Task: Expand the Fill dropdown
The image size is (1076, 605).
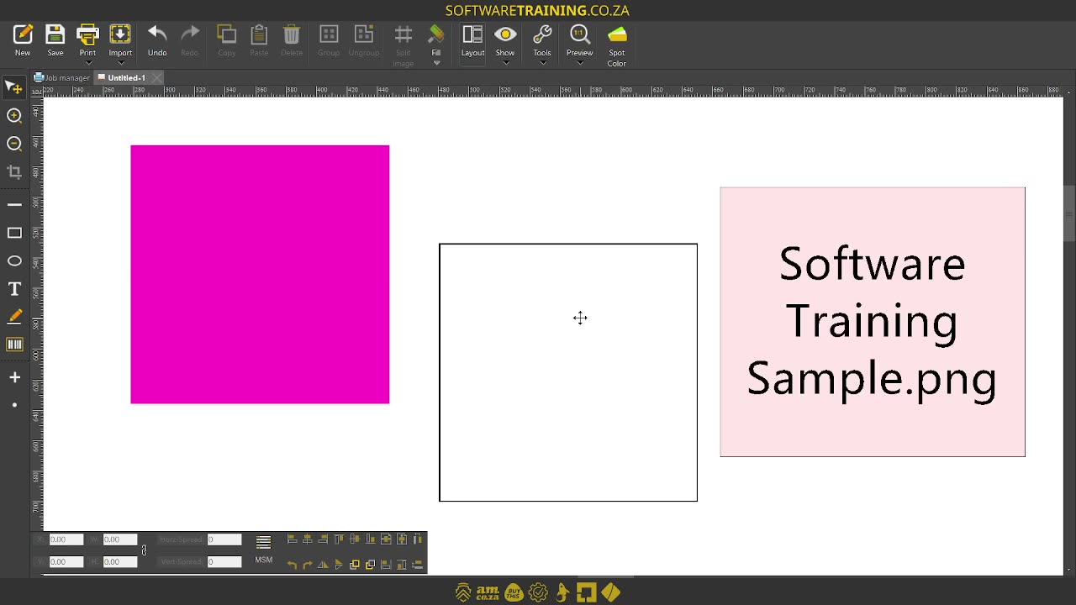Action: coord(436,63)
